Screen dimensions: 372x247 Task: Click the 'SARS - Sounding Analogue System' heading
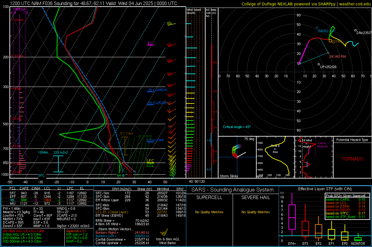(x=233, y=190)
